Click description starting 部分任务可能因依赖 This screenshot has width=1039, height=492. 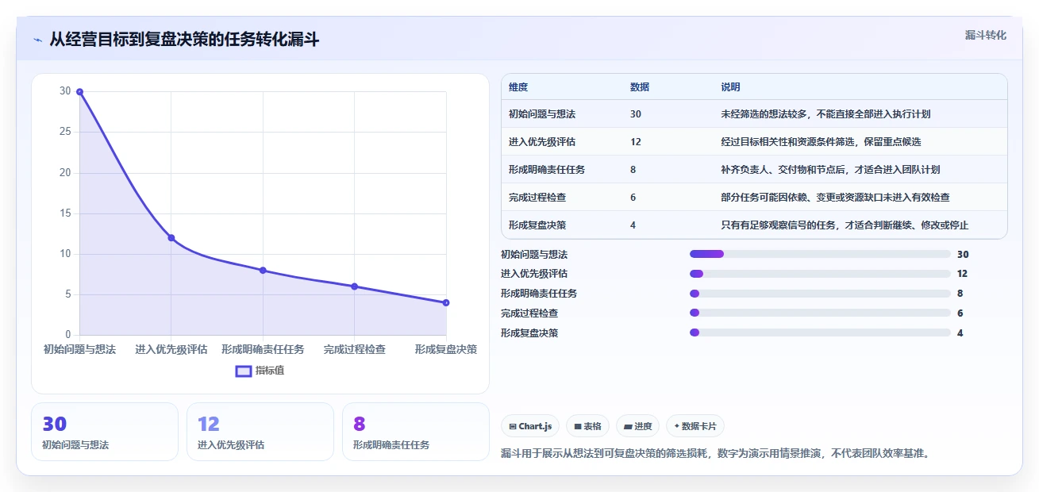point(835,198)
